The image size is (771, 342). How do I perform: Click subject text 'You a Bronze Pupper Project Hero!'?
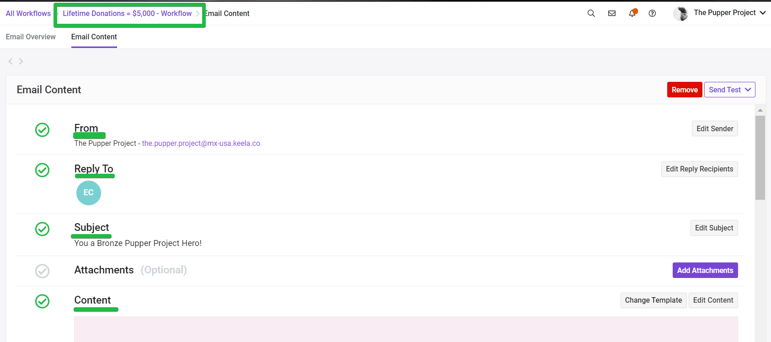[138, 243]
